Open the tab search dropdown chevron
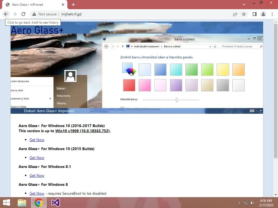Image resolution: width=278 pixels, height=208 pixels. tap(244, 5)
